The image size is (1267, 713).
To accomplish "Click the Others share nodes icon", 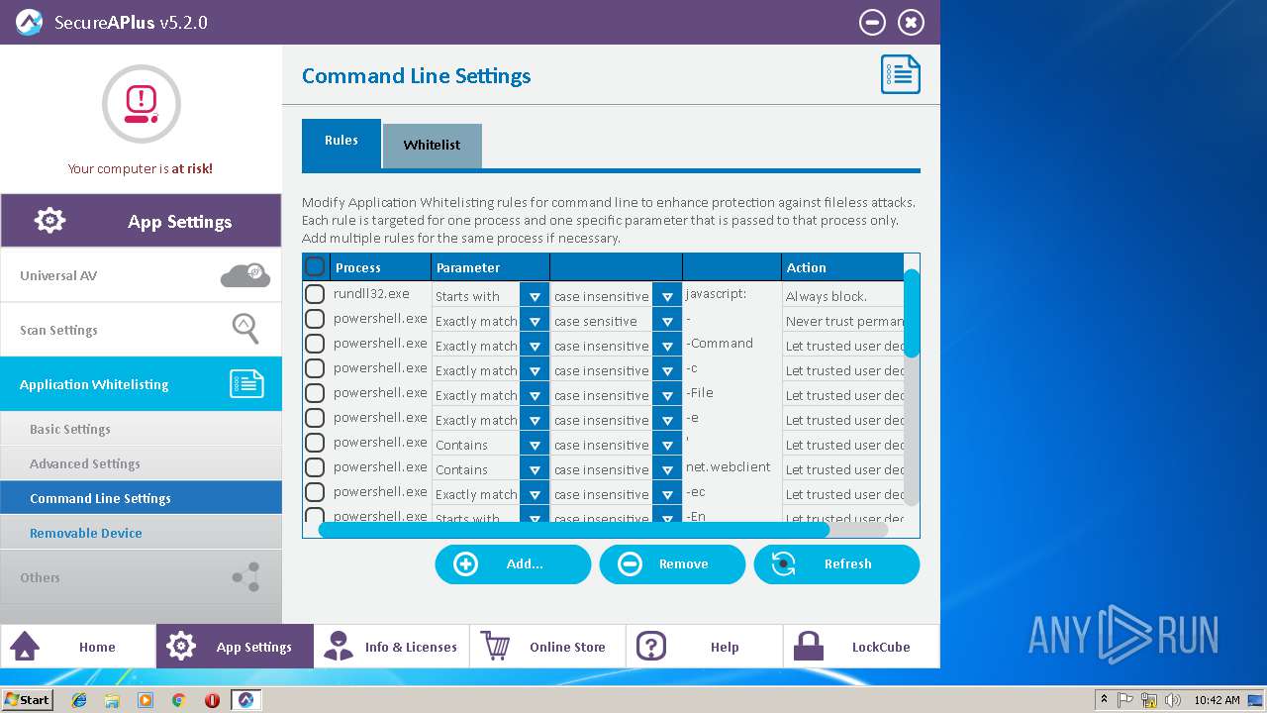I will click(246, 577).
